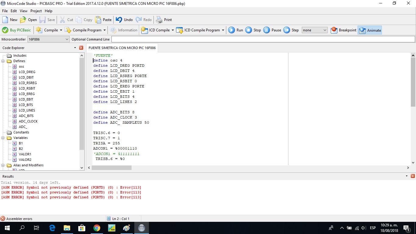Open the ICD Compile Program dropdown arrow
This screenshot has height=234, width=416.
tap(223, 30)
